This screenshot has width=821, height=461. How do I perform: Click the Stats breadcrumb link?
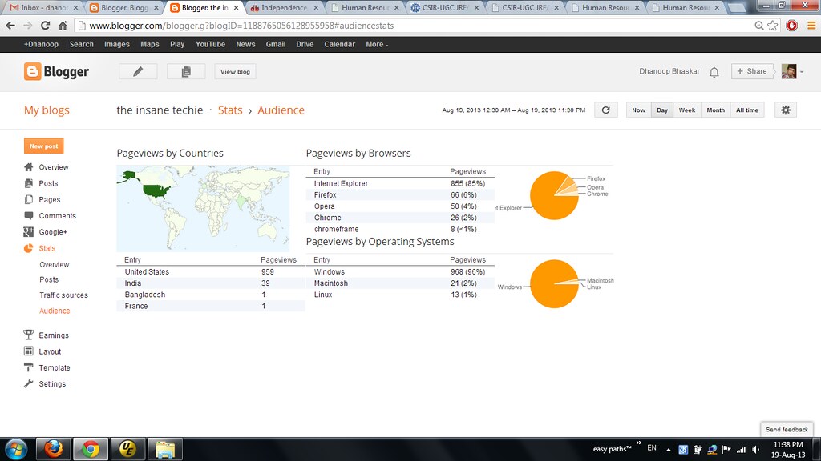point(230,110)
